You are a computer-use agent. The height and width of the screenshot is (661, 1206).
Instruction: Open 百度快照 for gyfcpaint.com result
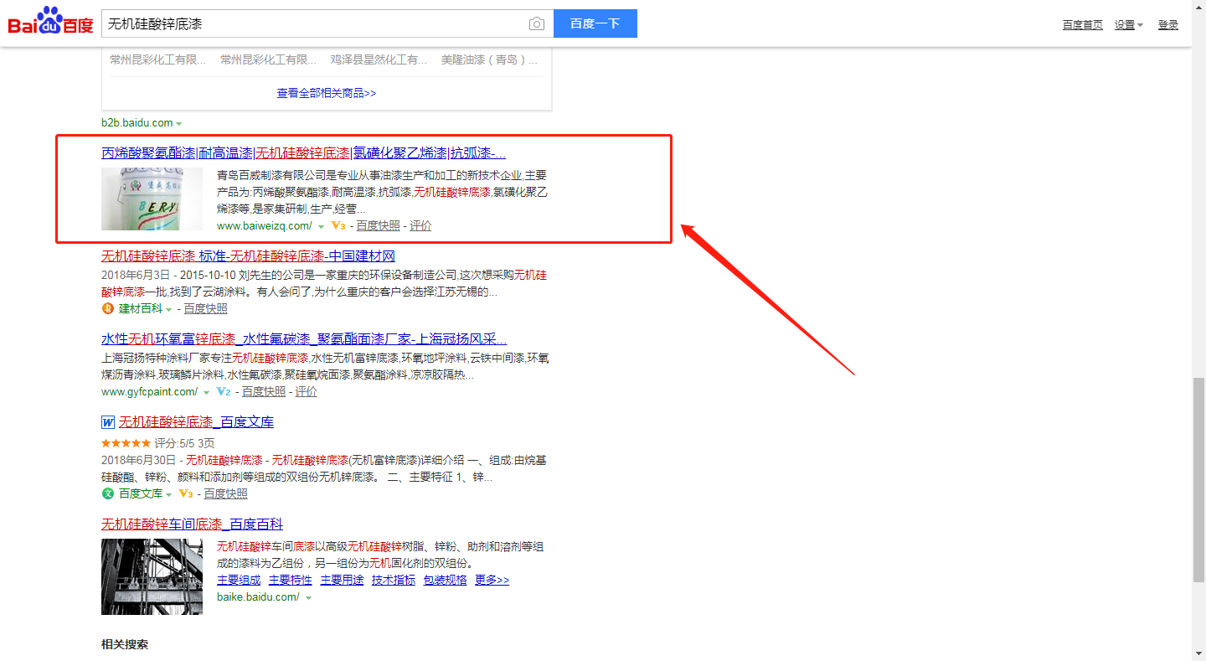pos(264,391)
